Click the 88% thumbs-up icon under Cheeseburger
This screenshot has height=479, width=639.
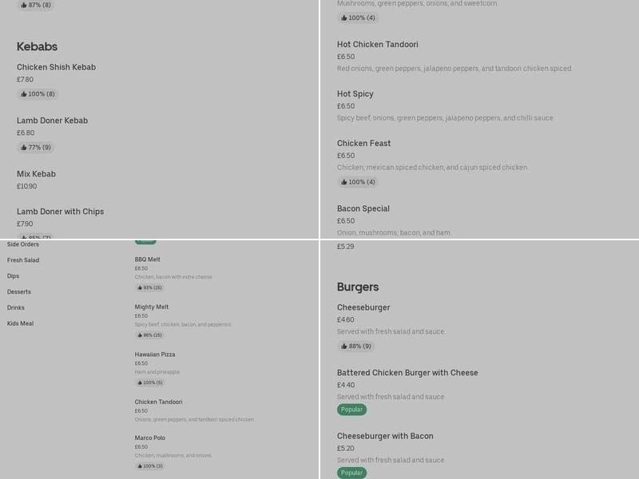click(x=344, y=346)
